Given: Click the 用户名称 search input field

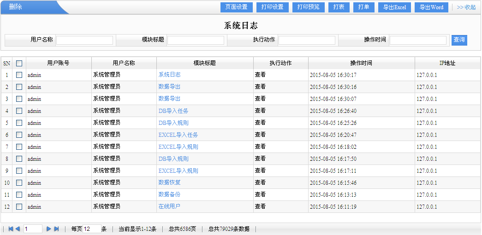Looking at the screenshot, I should click(x=84, y=40).
